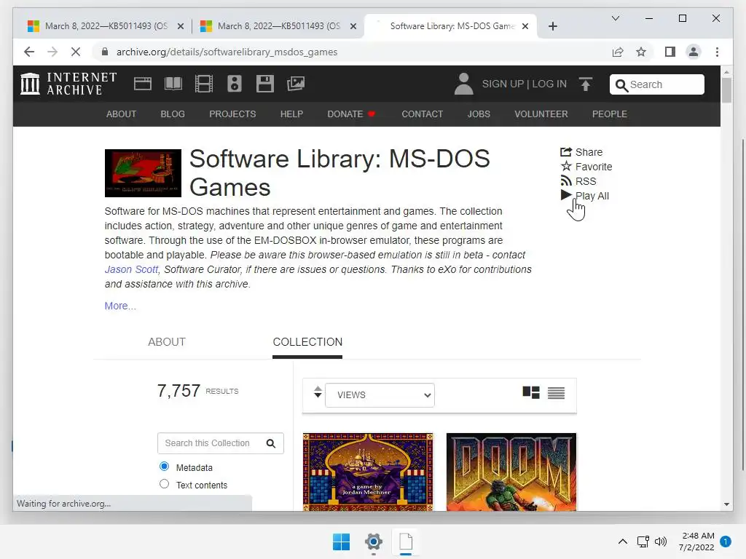Open the ABOUT nav menu item
The width and height of the screenshot is (746, 559).
tap(122, 114)
